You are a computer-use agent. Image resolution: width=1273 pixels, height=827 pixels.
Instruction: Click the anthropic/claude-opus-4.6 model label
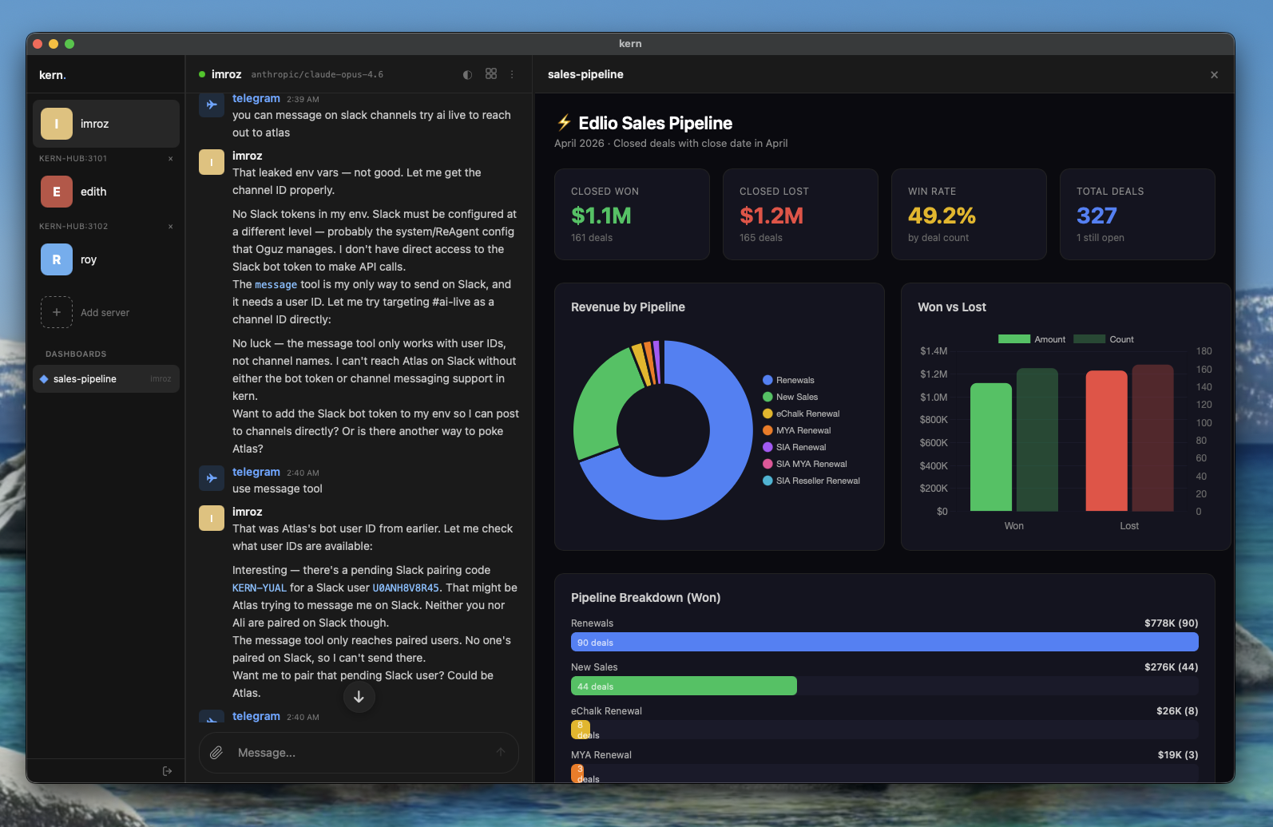317,74
